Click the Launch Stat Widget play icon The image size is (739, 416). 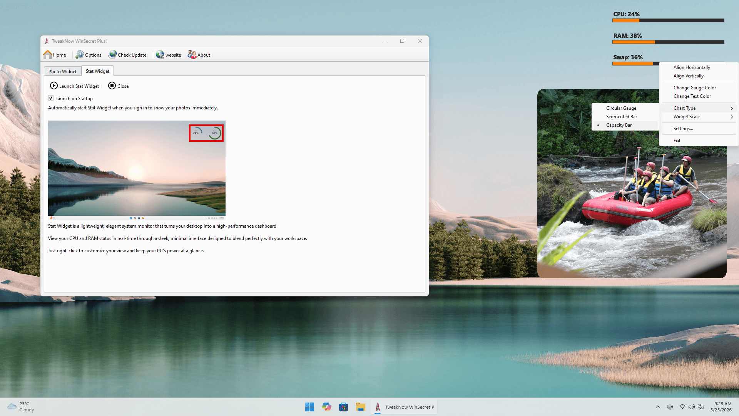54,86
